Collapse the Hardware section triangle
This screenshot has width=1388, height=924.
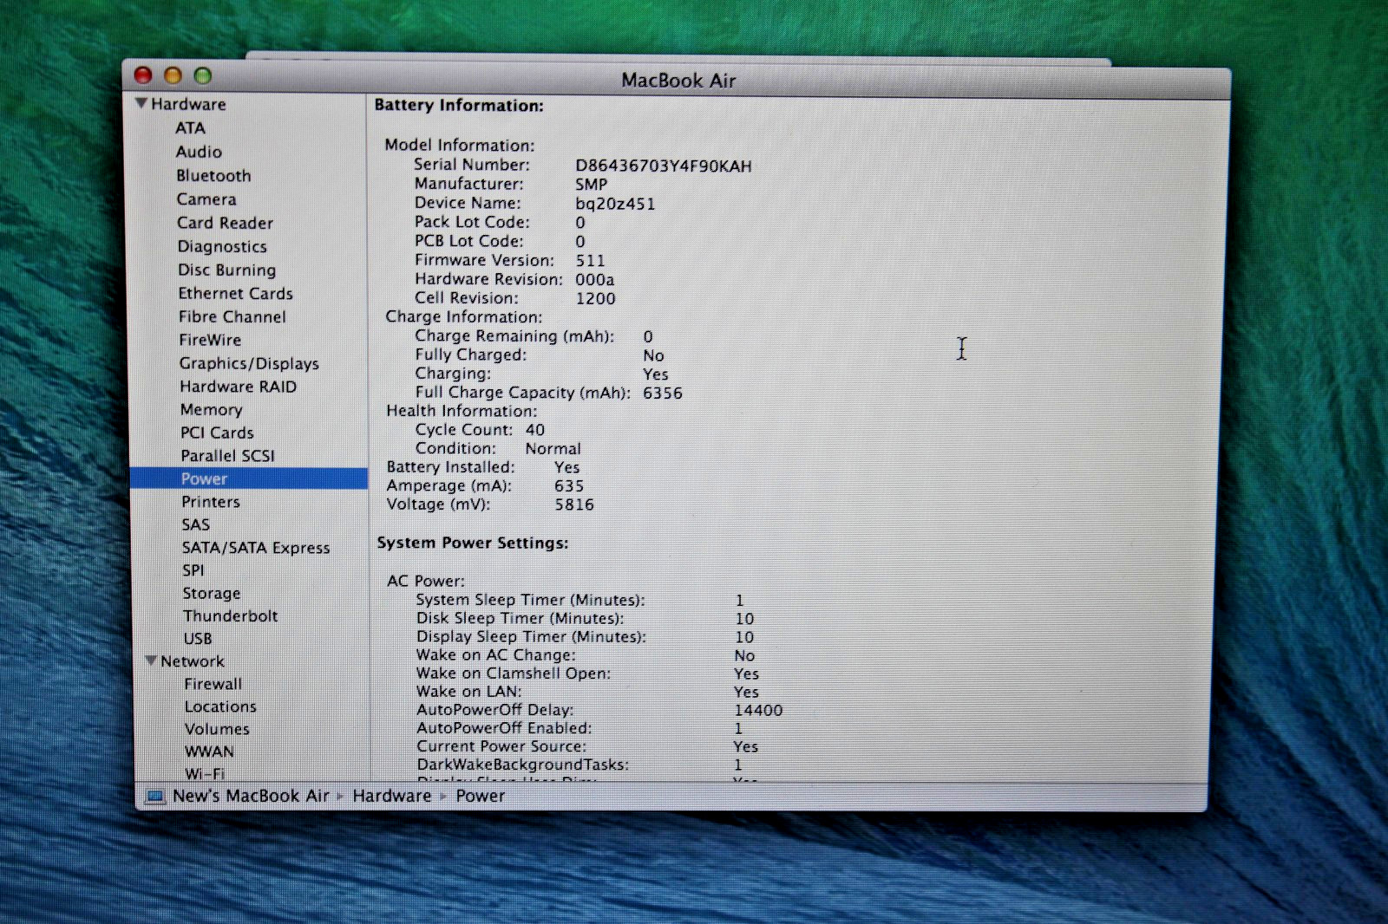[x=141, y=103]
